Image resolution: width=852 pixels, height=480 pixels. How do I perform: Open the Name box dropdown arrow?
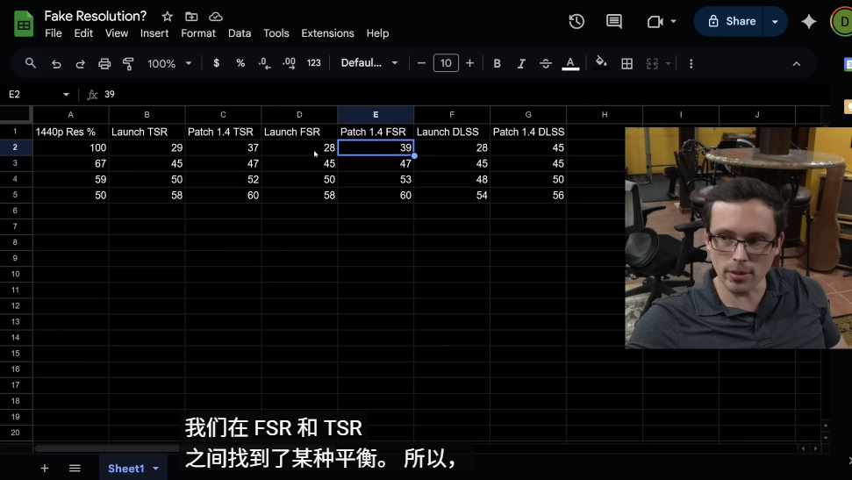pyautogui.click(x=66, y=94)
